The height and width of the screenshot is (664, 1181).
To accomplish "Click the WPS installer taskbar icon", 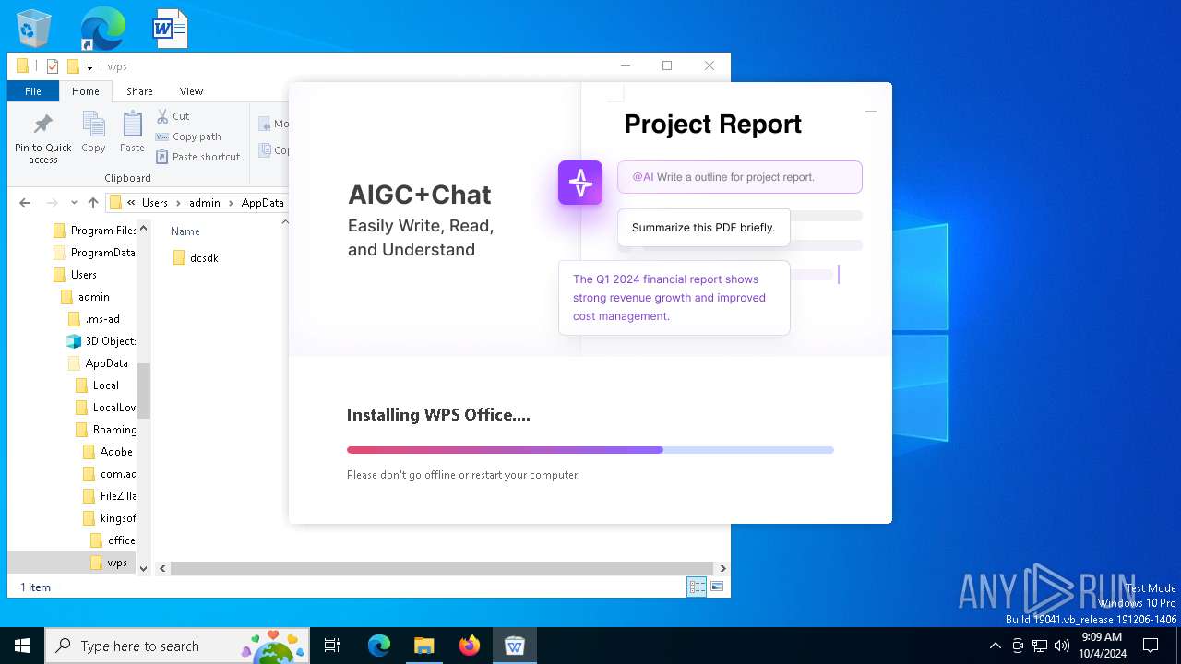I will click(514, 646).
